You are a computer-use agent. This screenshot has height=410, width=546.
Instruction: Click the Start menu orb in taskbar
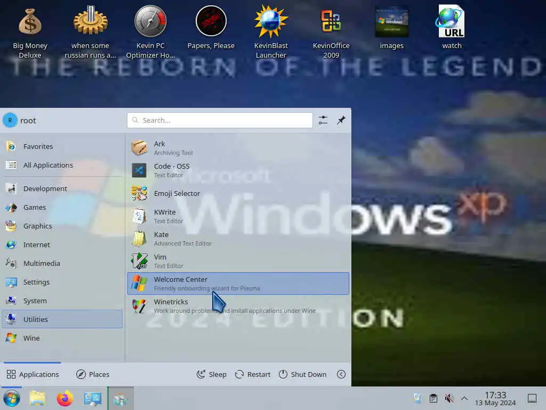pyautogui.click(x=12, y=398)
